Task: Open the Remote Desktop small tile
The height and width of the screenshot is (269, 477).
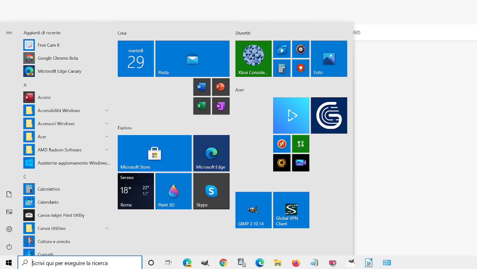Action: point(282,144)
